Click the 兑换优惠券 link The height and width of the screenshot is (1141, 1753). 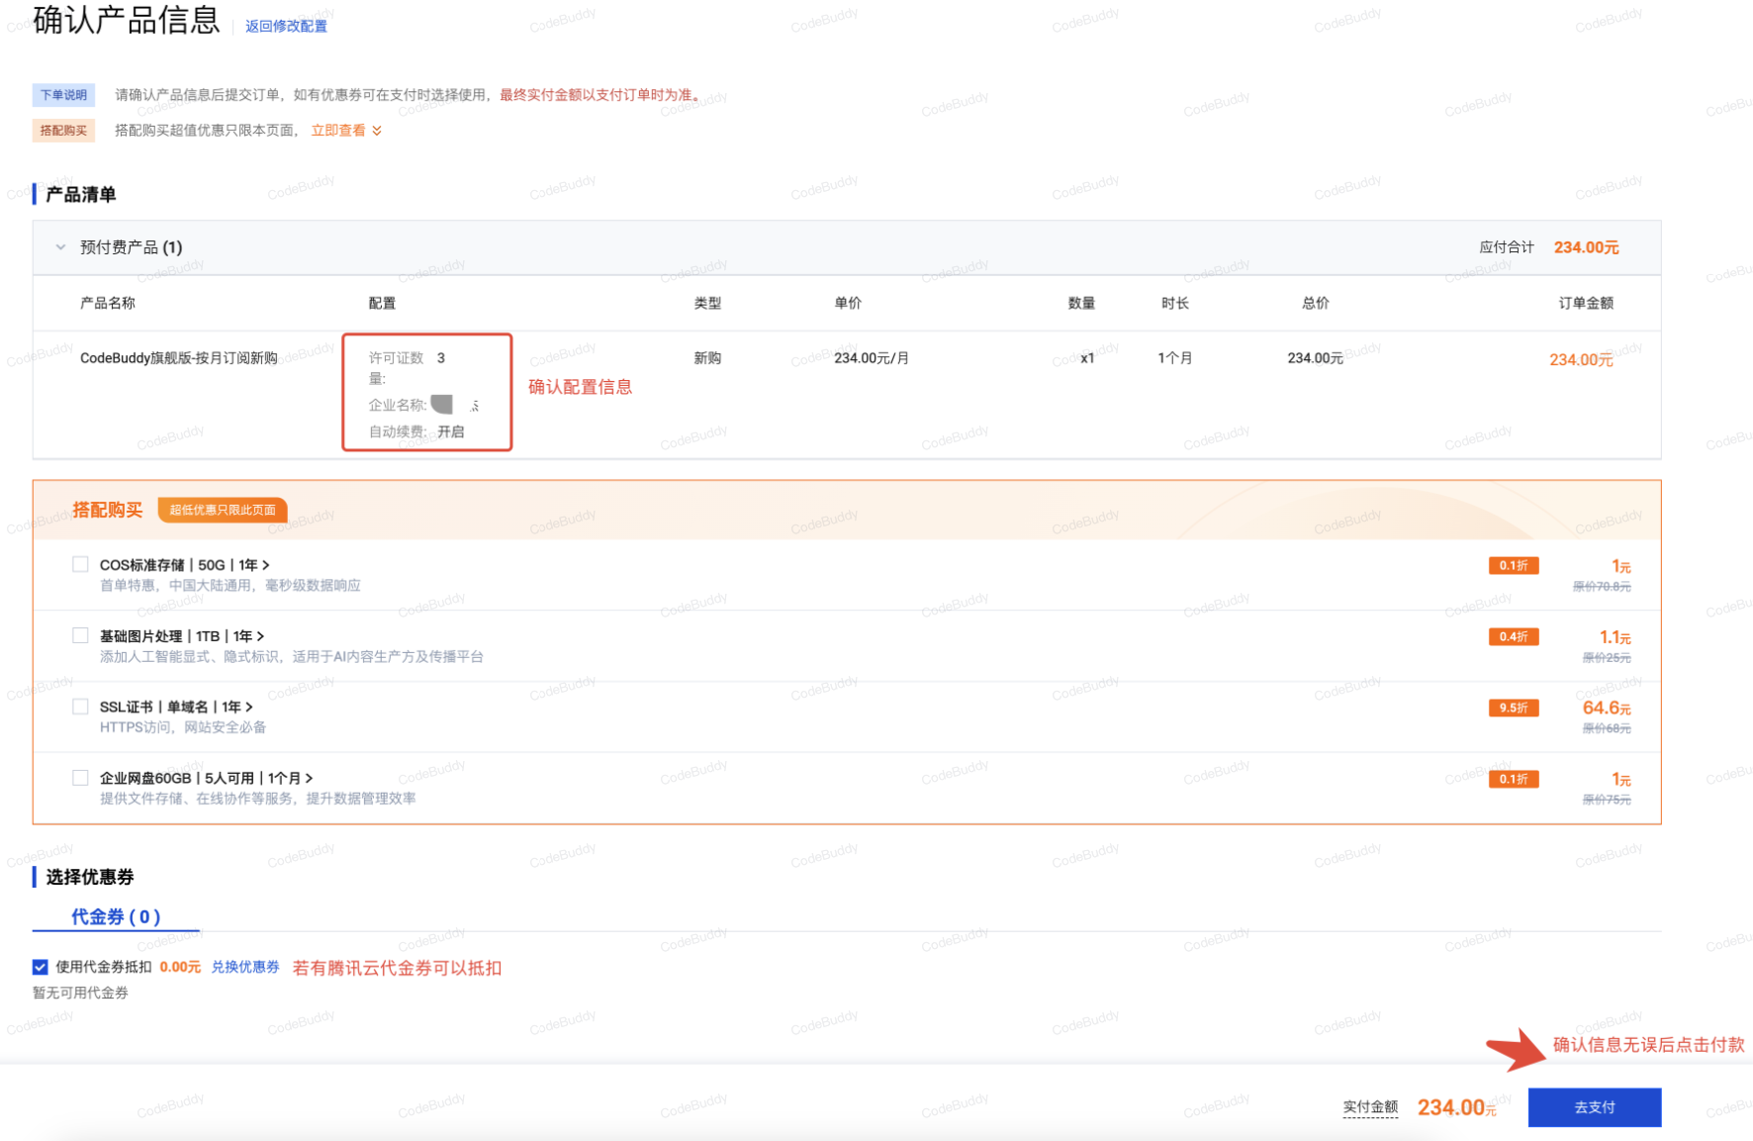245,967
